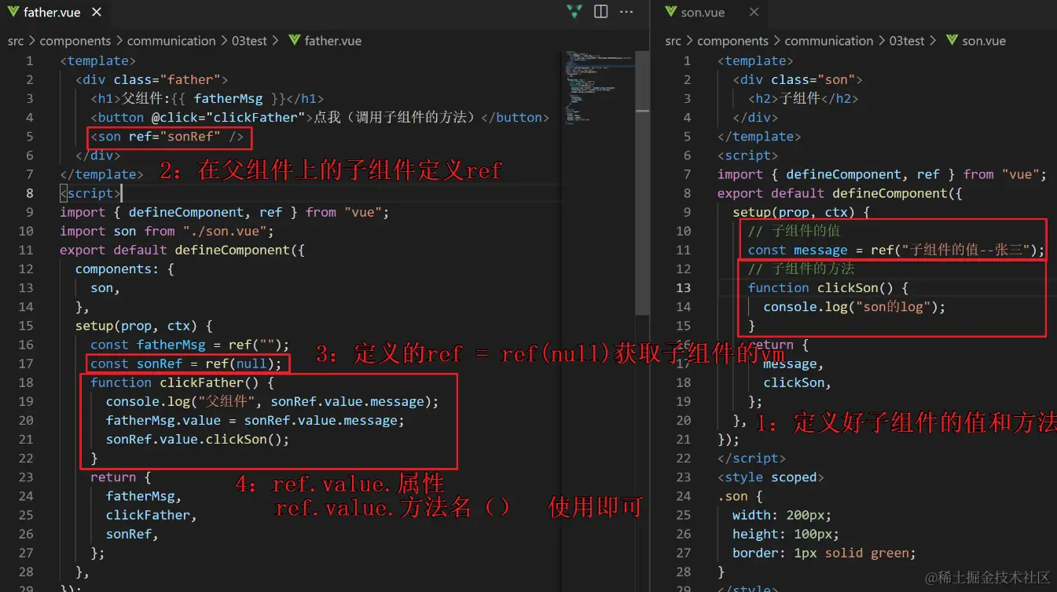The image size is (1057, 592).
Task: Click line number 17 in father.vue gutter
Action: [26, 364]
